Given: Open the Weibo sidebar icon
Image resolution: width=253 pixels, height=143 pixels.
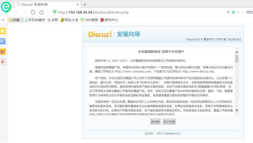Looking at the screenshot, I should point(3,52).
